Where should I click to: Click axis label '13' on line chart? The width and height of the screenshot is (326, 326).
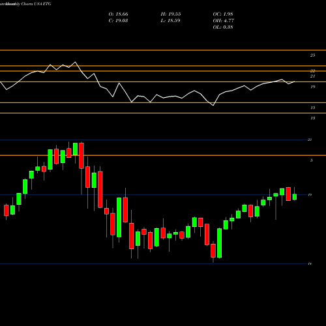[312, 118]
